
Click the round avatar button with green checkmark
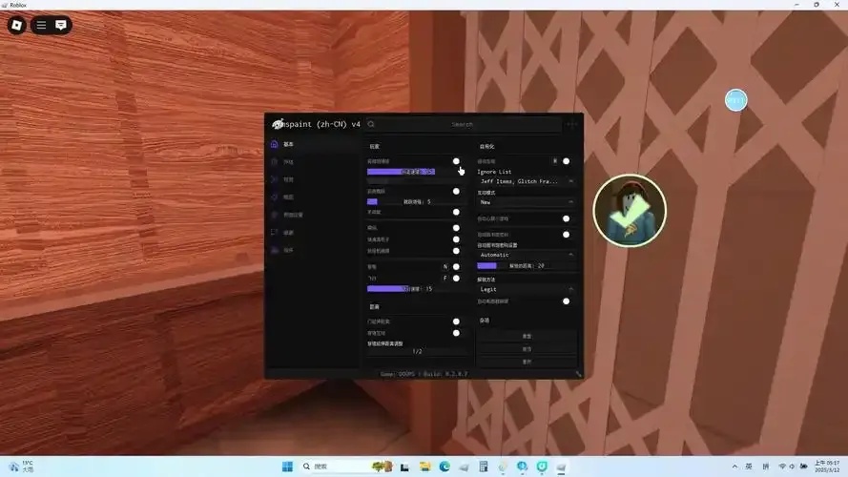pyautogui.click(x=630, y=211)
